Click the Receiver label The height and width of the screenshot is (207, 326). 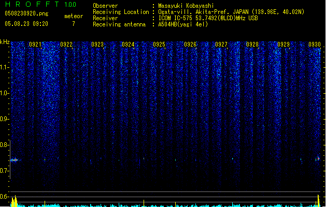click(x=105, y=18)
